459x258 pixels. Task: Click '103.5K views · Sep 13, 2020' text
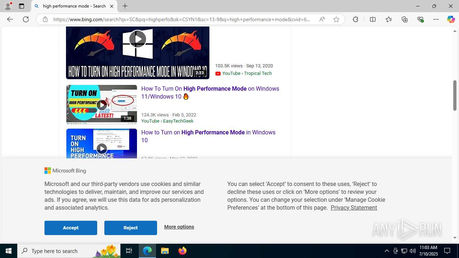[244, 66]
